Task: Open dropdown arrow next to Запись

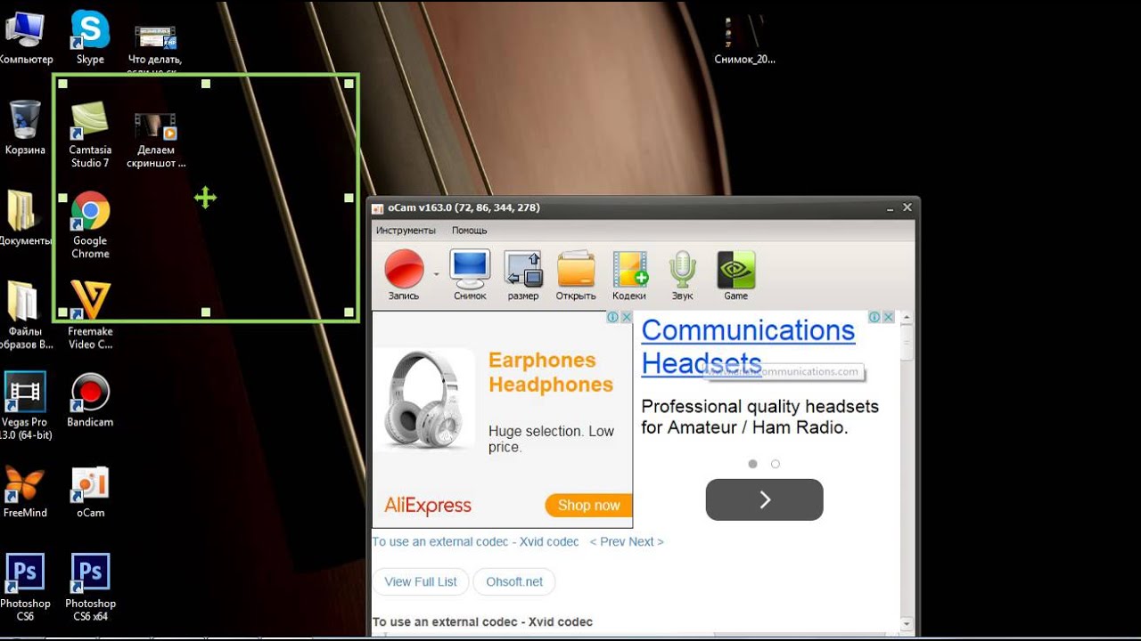Action: [437, 274]
